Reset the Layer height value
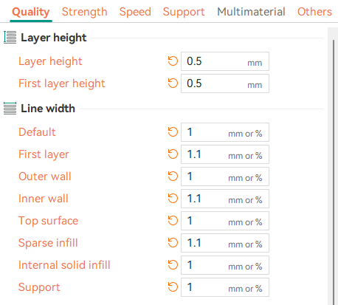Image resolution: width=338 pixels, height=305 pixels. 173,61
